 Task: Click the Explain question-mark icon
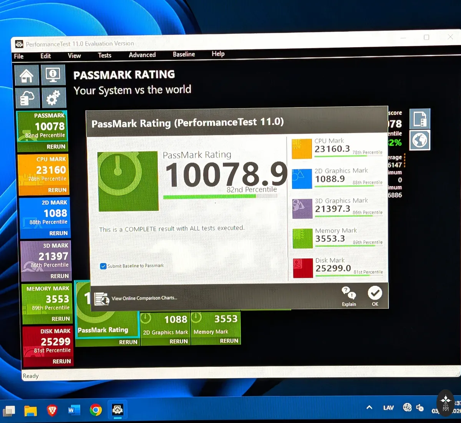point(349,293)
